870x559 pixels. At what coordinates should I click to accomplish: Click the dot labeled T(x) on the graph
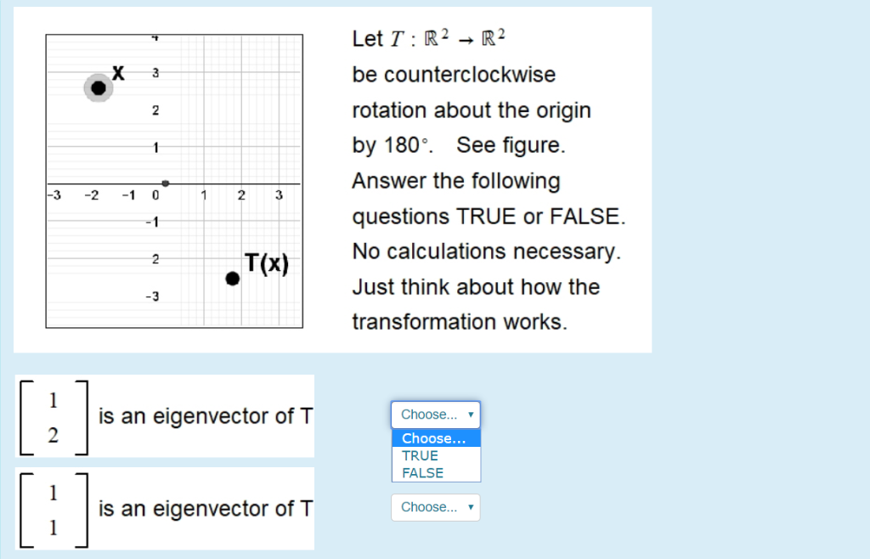(232, 278)
